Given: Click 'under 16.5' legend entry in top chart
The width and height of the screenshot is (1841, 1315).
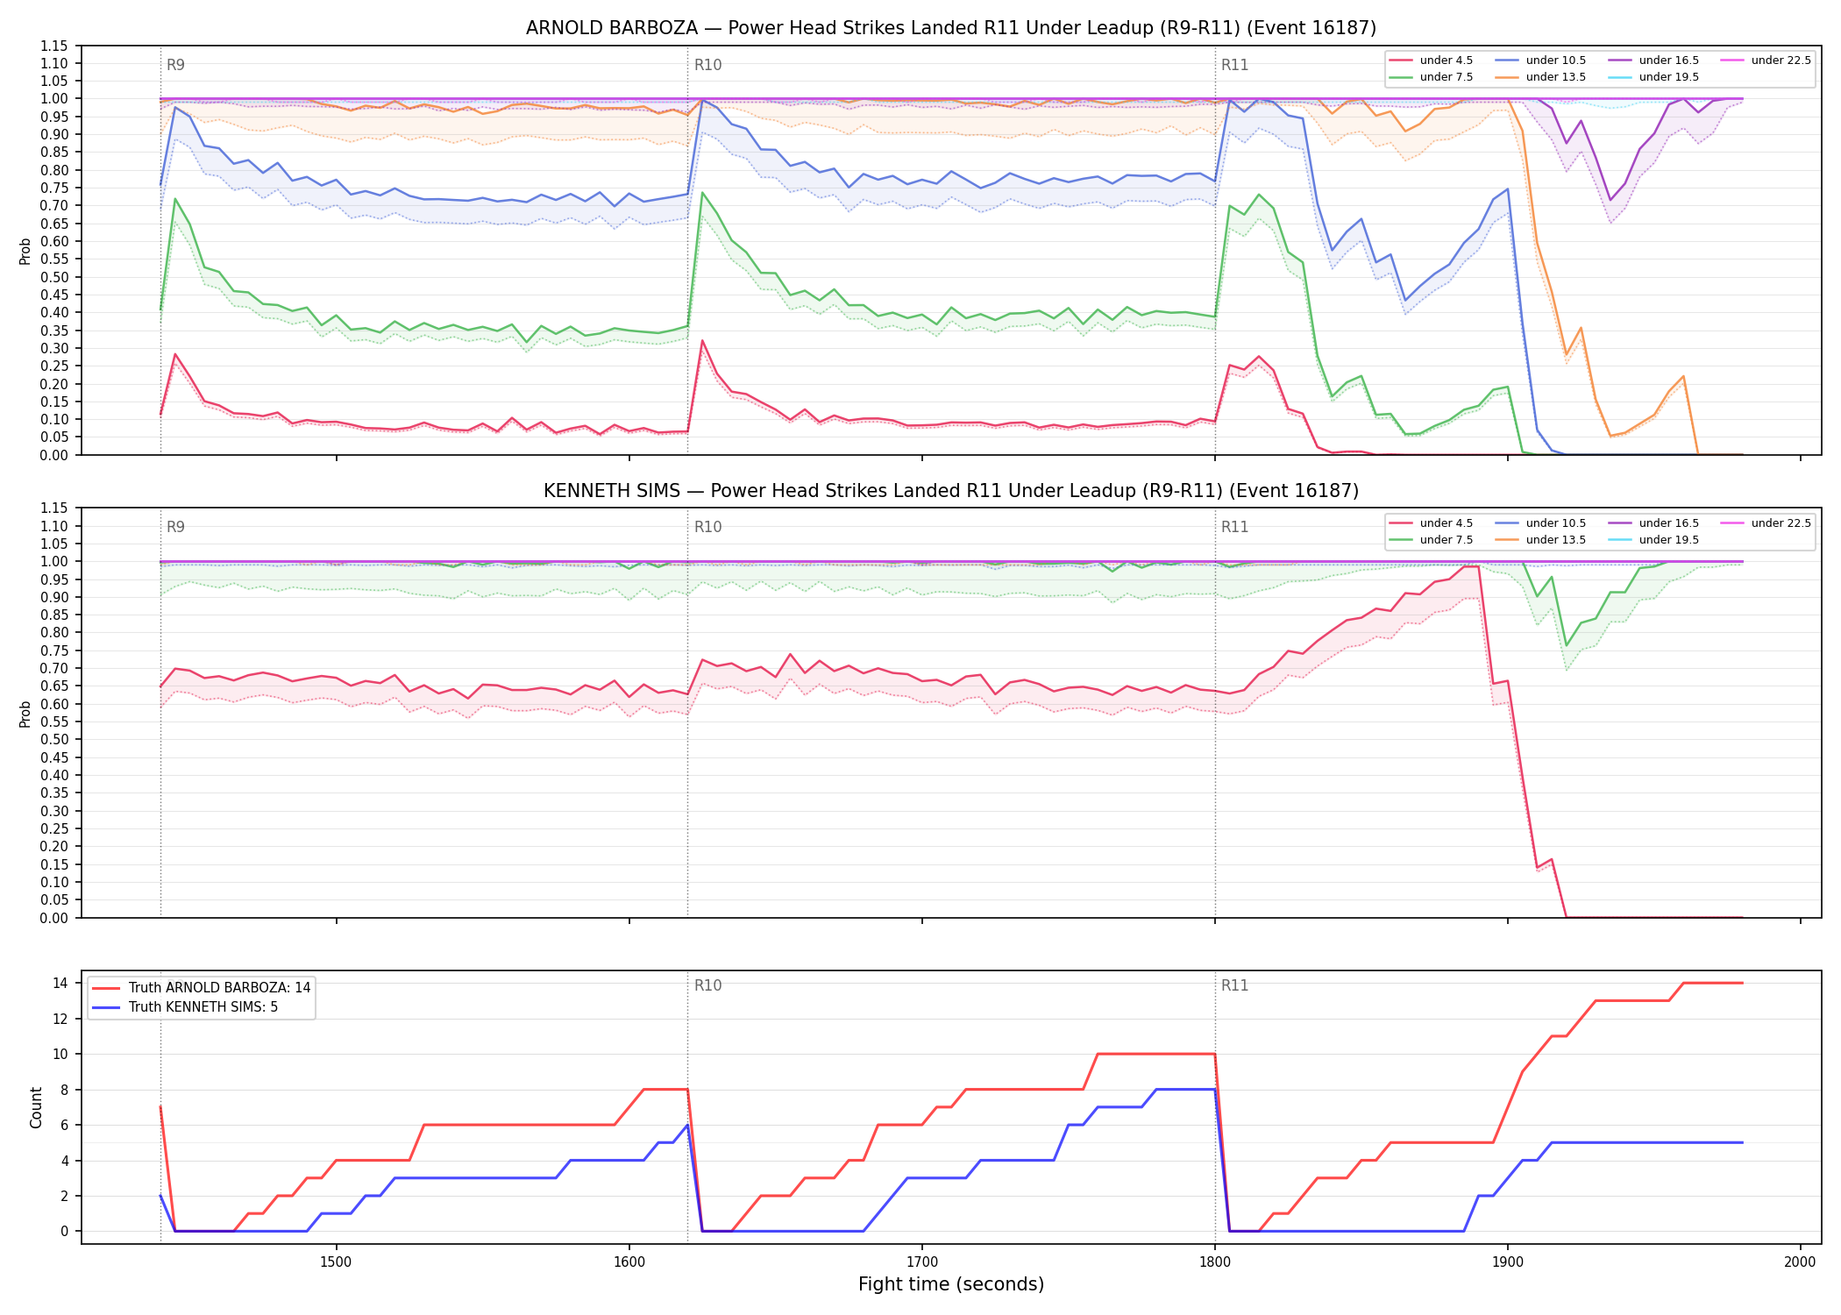Looking at the screenshot, I should click(x=1654, y=60).
